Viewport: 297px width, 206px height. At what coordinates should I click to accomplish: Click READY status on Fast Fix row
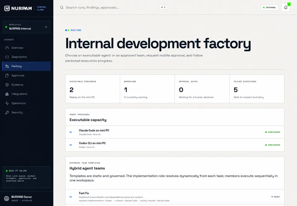(x=276, y=197)
